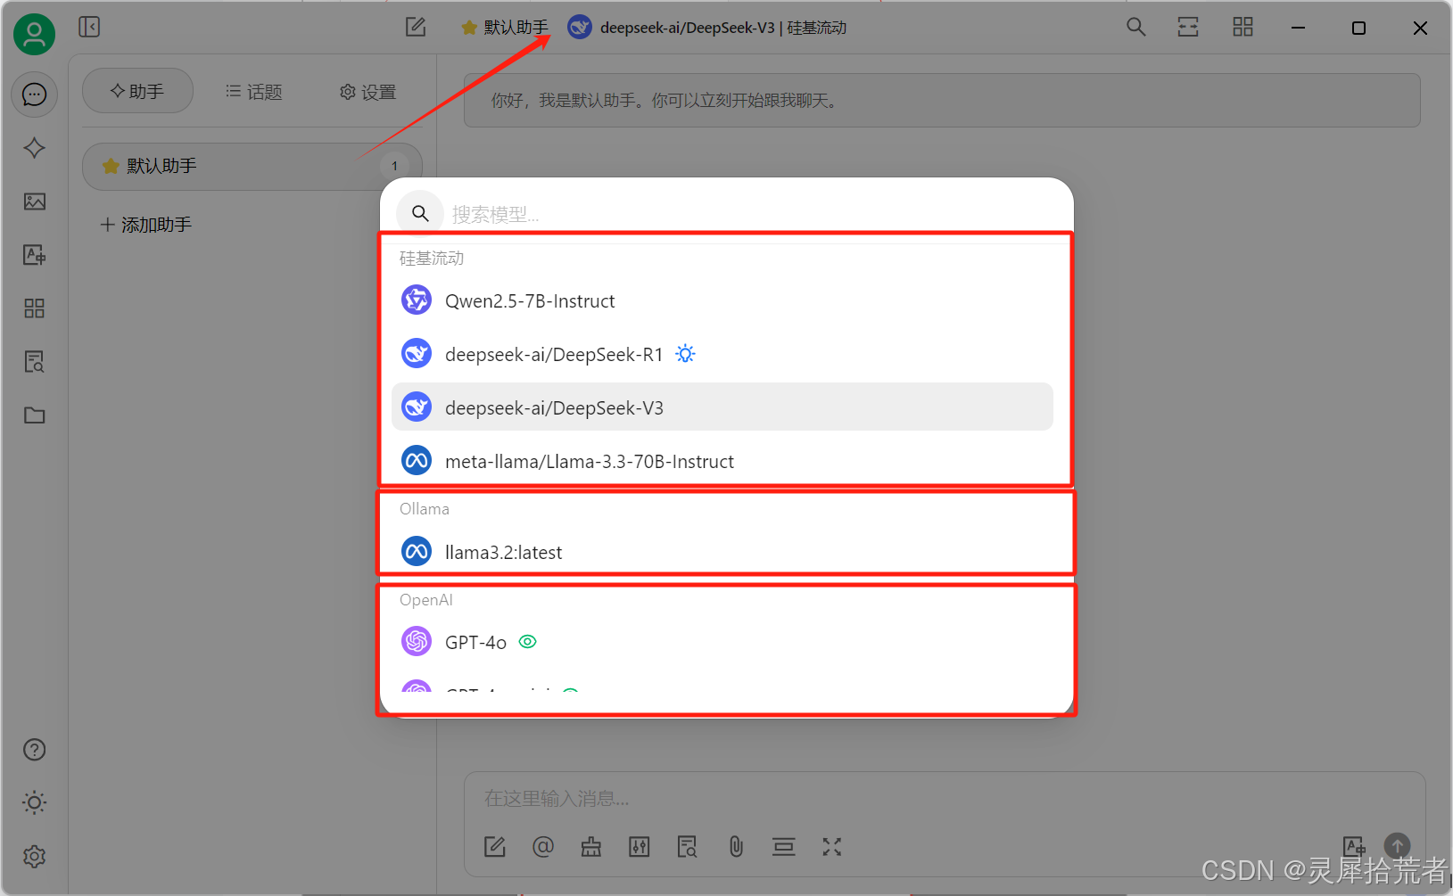Click the narrow mode icon in title bar
Image resolution: width=1453 pixels, height=896 pixels.
click(1188, 27)
